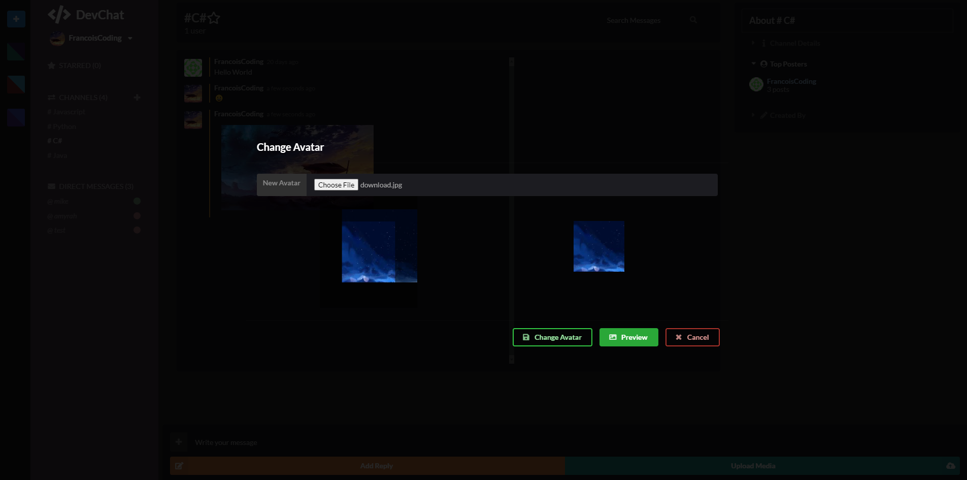Screen dimensions: 967x480
Task: Click the Direct Messages envelope icon
Action: point(51,186)
